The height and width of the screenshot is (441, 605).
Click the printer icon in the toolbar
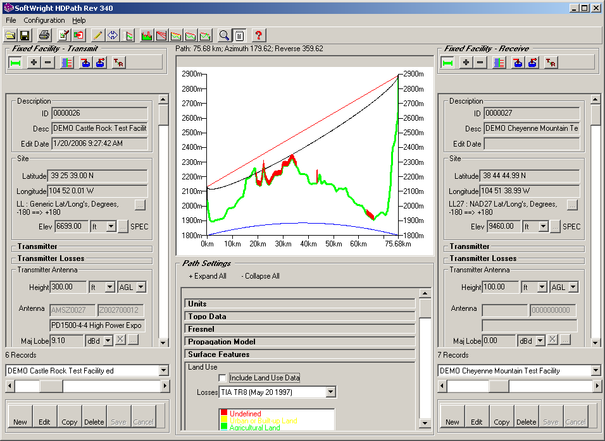(44, 35)
